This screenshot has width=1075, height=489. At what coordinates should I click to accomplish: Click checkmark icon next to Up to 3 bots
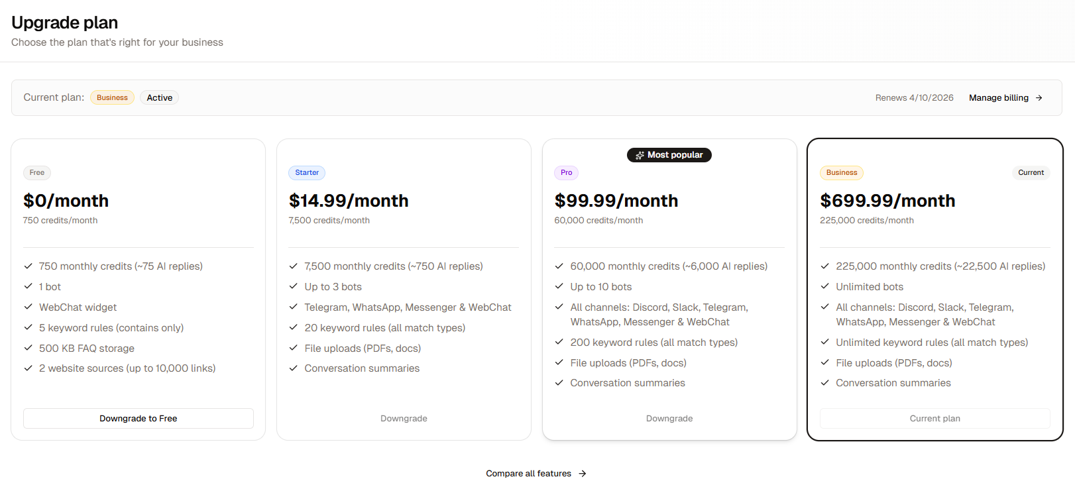pos(294,286)
